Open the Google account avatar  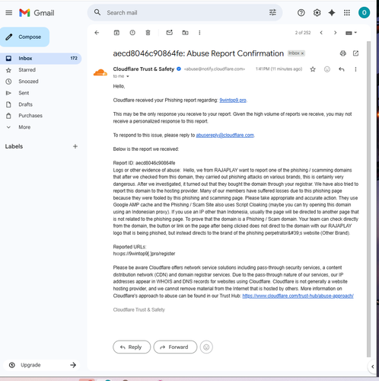point(364,13)
